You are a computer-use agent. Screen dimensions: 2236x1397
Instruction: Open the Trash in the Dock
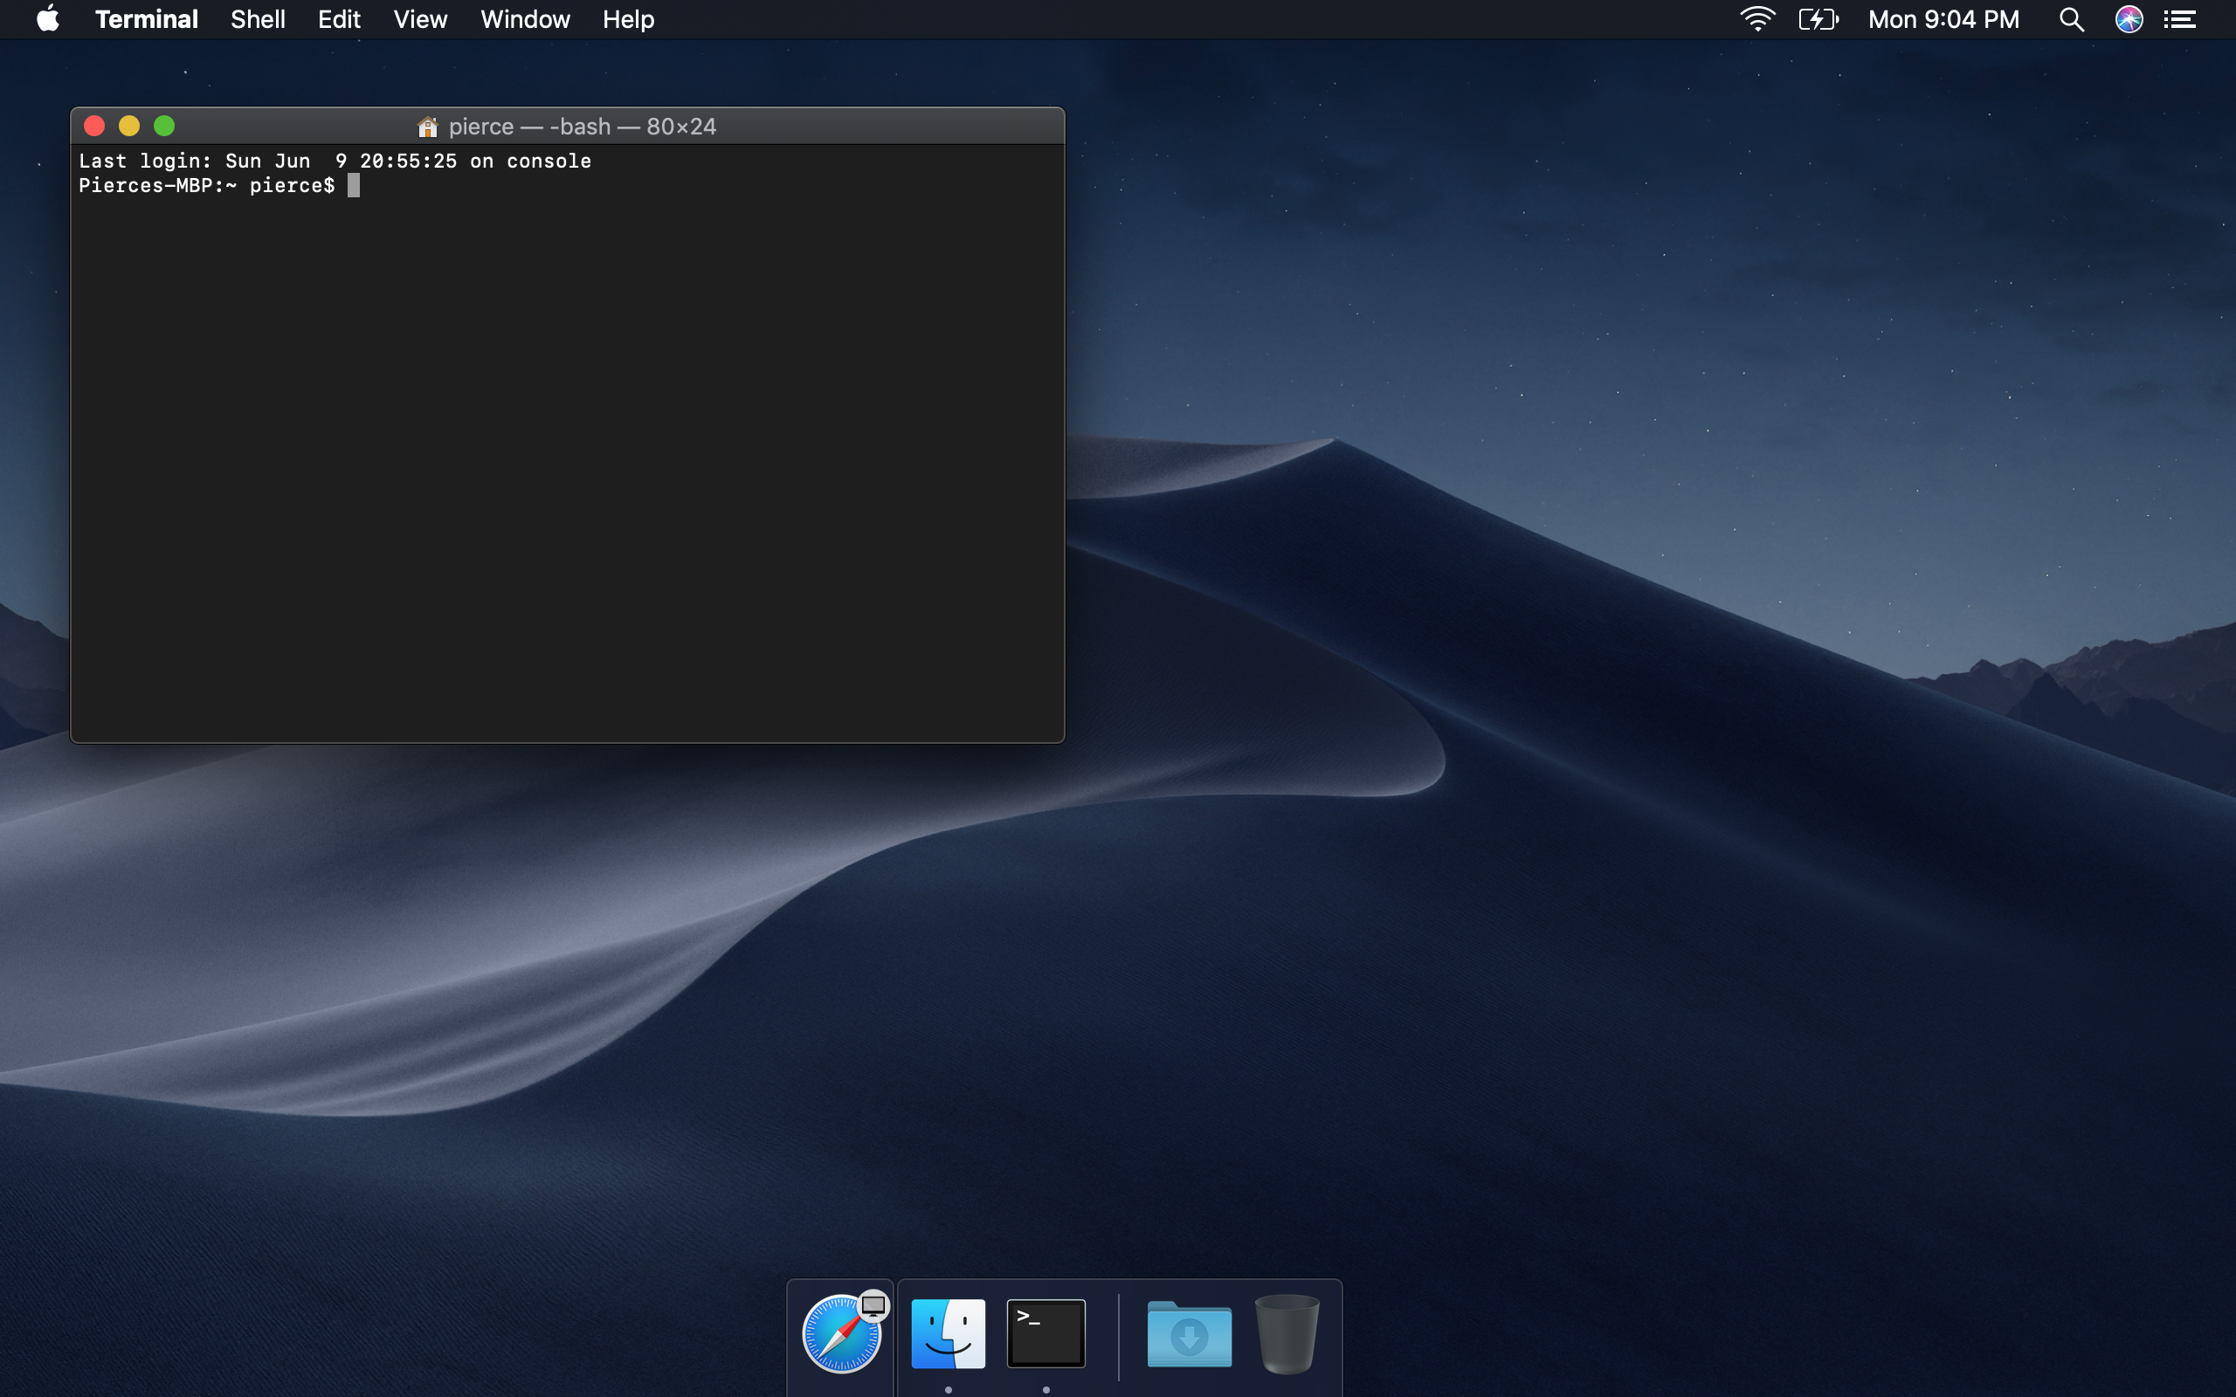click(x=1287, y=1333)
